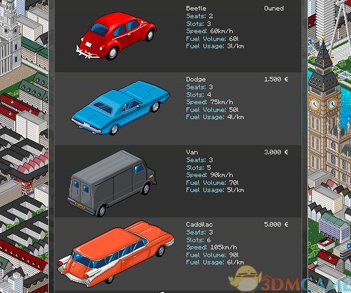The image size is (351, 293).
Task: Click the Van 3.000 € price
Action: (276, 152)
